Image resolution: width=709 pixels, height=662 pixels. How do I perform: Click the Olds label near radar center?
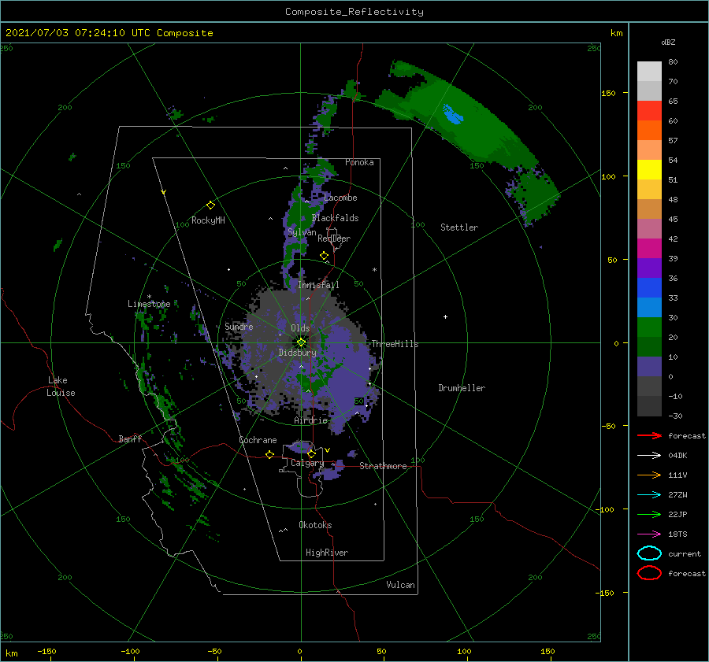pos(300,328)
